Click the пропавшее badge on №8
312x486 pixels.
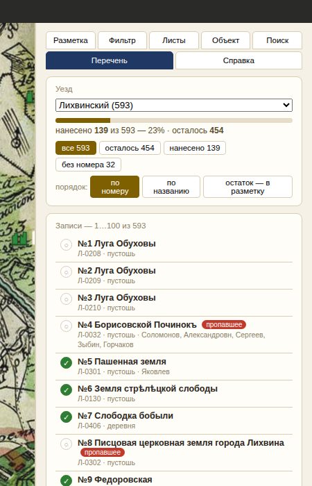[x=103, y=453]
